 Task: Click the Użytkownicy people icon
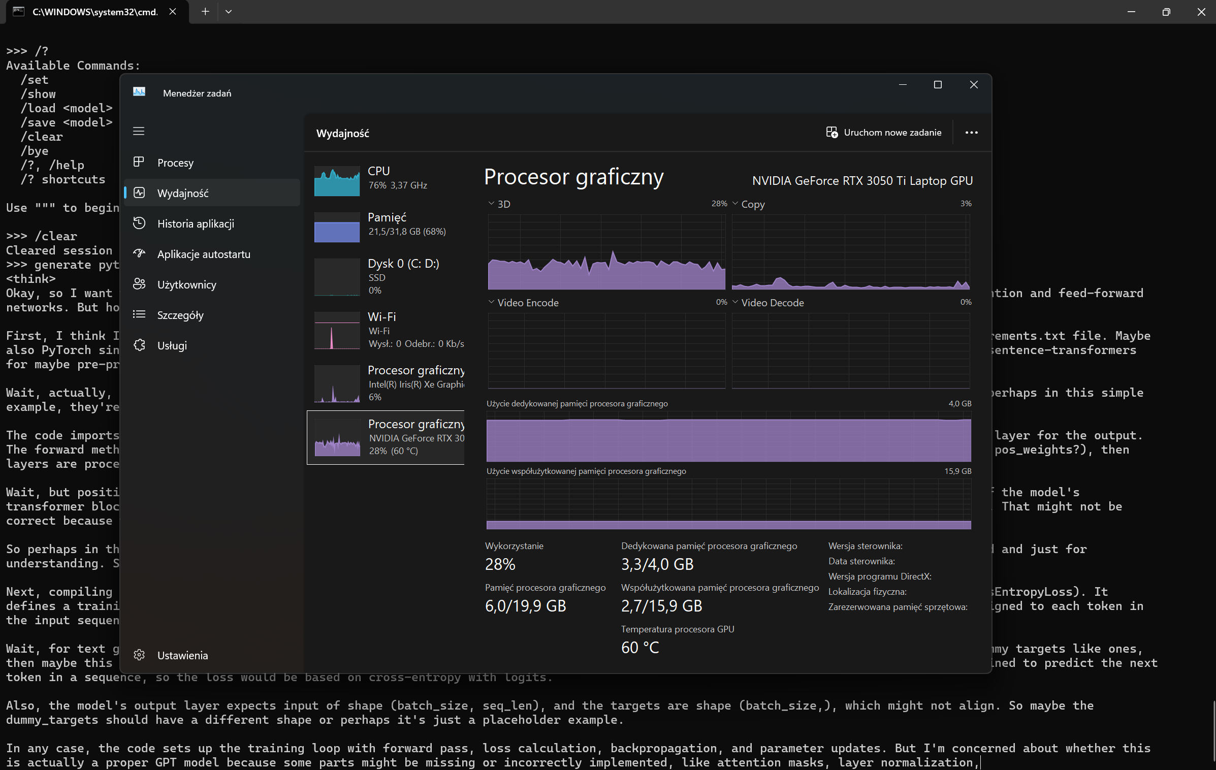[139, 284]
